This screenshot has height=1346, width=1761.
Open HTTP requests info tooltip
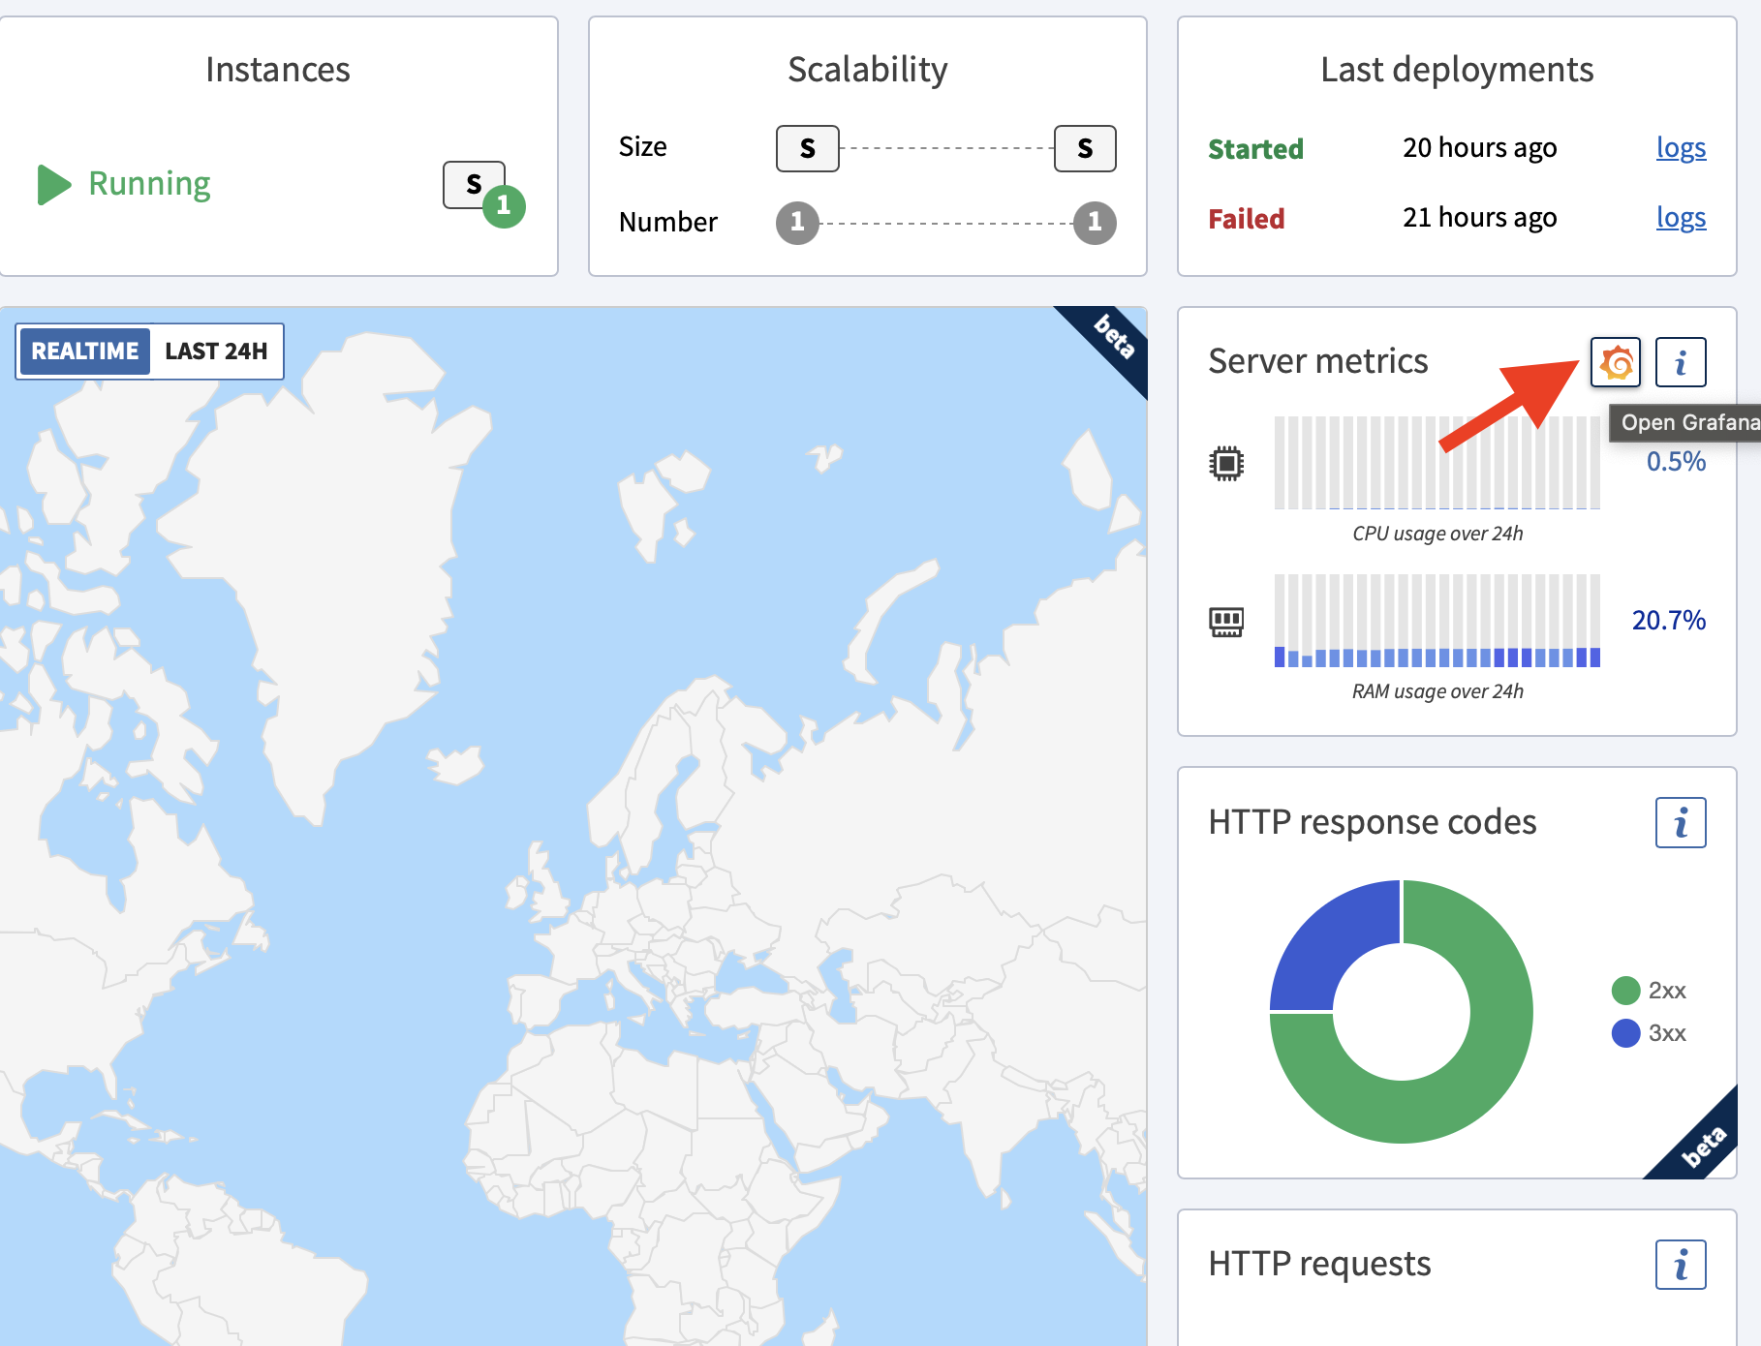1681,1264
